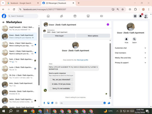Open the Friends icon in top navigation
The height and width of the screenshot is (114, 152).
click(x=61, y=16)
